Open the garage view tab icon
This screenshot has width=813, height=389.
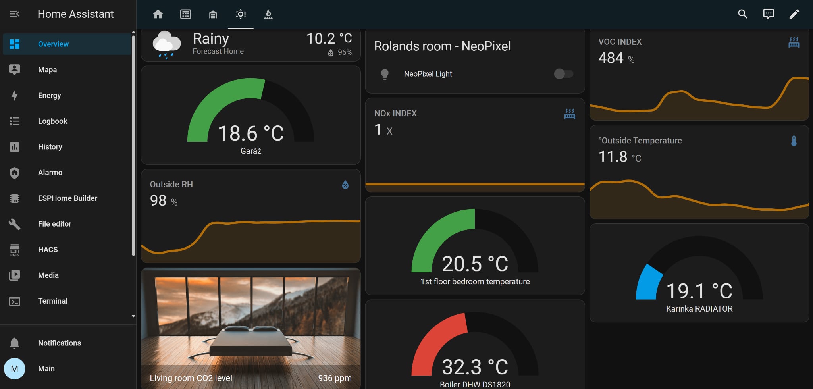click(x=213, y=15)
